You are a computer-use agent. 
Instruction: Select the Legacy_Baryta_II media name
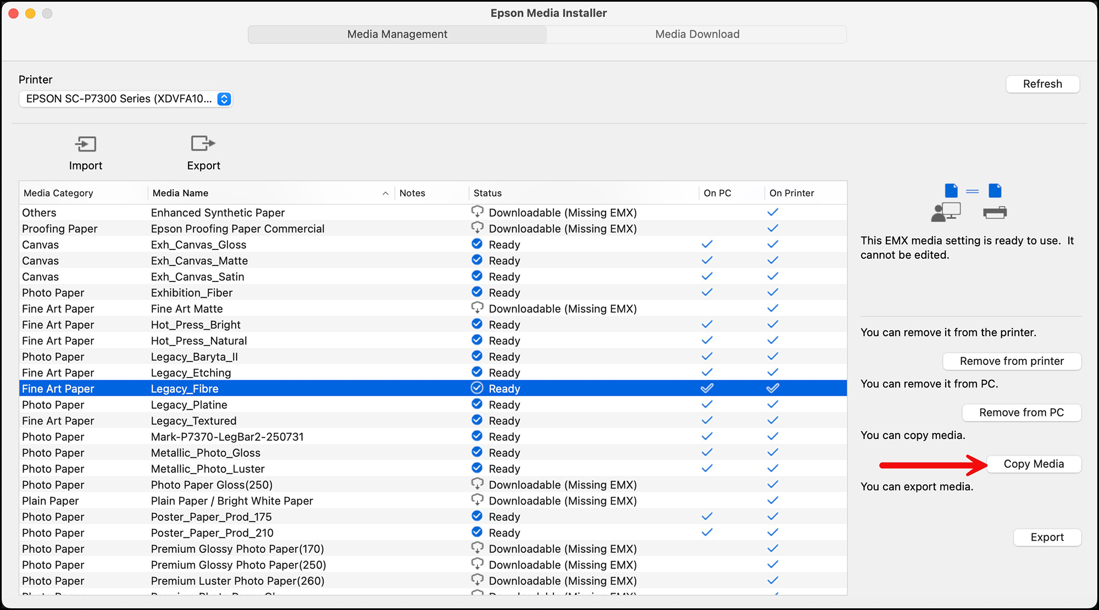[x=195, y=357]
